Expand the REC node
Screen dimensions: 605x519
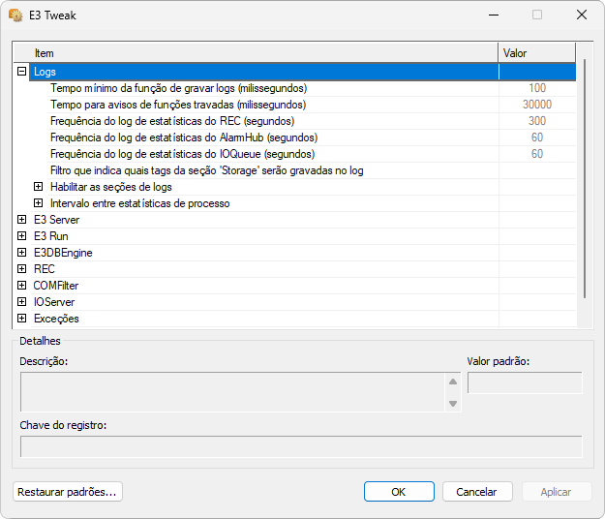pos(21,269)
